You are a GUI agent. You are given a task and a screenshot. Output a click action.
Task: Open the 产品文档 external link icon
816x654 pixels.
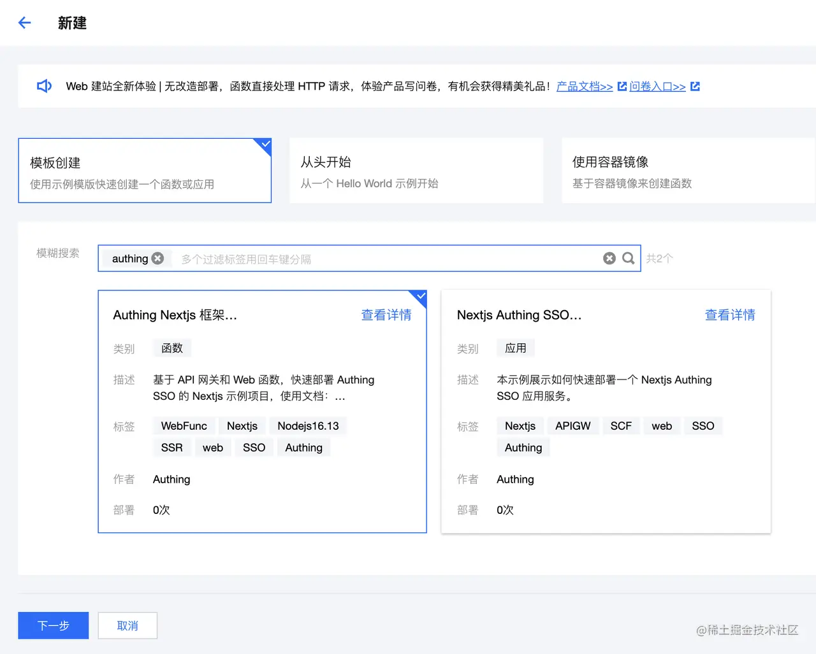pos(622,86)
